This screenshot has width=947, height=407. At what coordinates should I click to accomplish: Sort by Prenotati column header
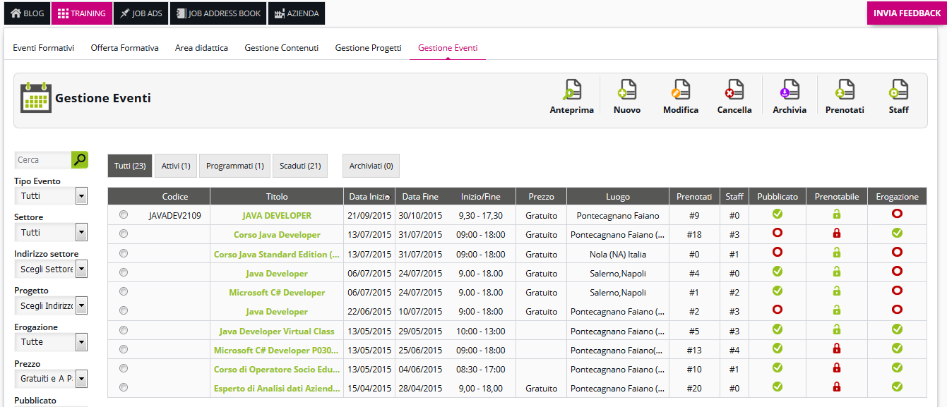[x=694, y=196]
